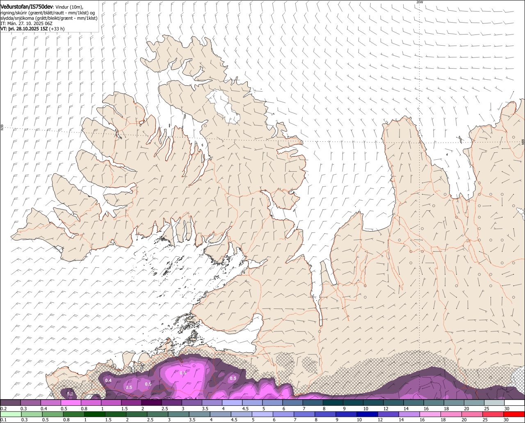Click the 25 label in the top legend
525x423 pixels.
coord(487,409)
